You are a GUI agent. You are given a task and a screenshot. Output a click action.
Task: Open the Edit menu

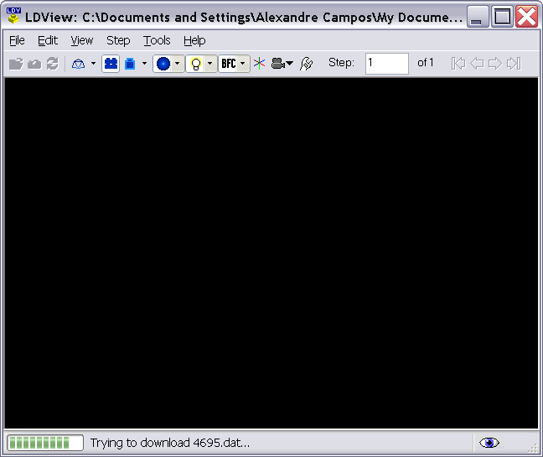(x=48, y=40)
